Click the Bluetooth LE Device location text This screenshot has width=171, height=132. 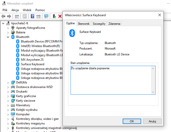click(117, 54)
